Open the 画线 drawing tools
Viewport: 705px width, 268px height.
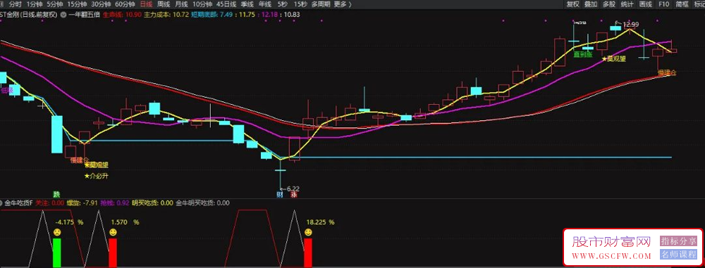646,4
